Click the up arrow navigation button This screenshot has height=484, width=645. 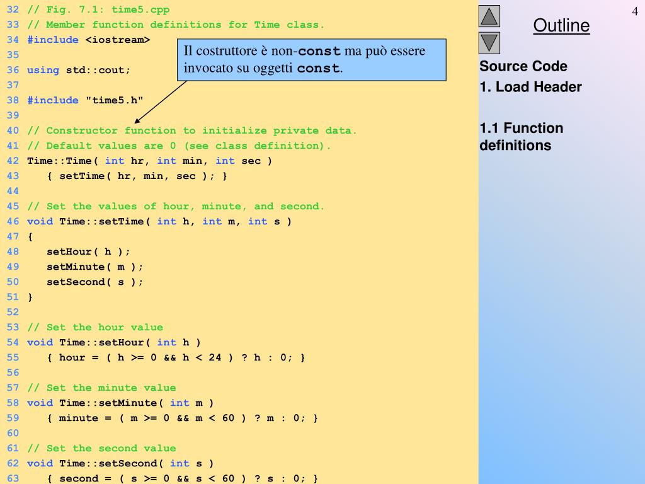[489, 16]
